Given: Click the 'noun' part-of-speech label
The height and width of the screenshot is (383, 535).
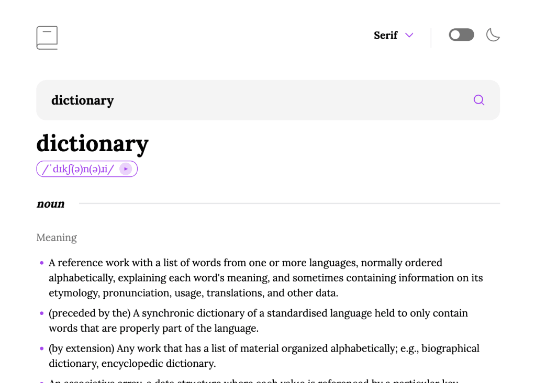Looking at the screenshot, I should point(50,204).
